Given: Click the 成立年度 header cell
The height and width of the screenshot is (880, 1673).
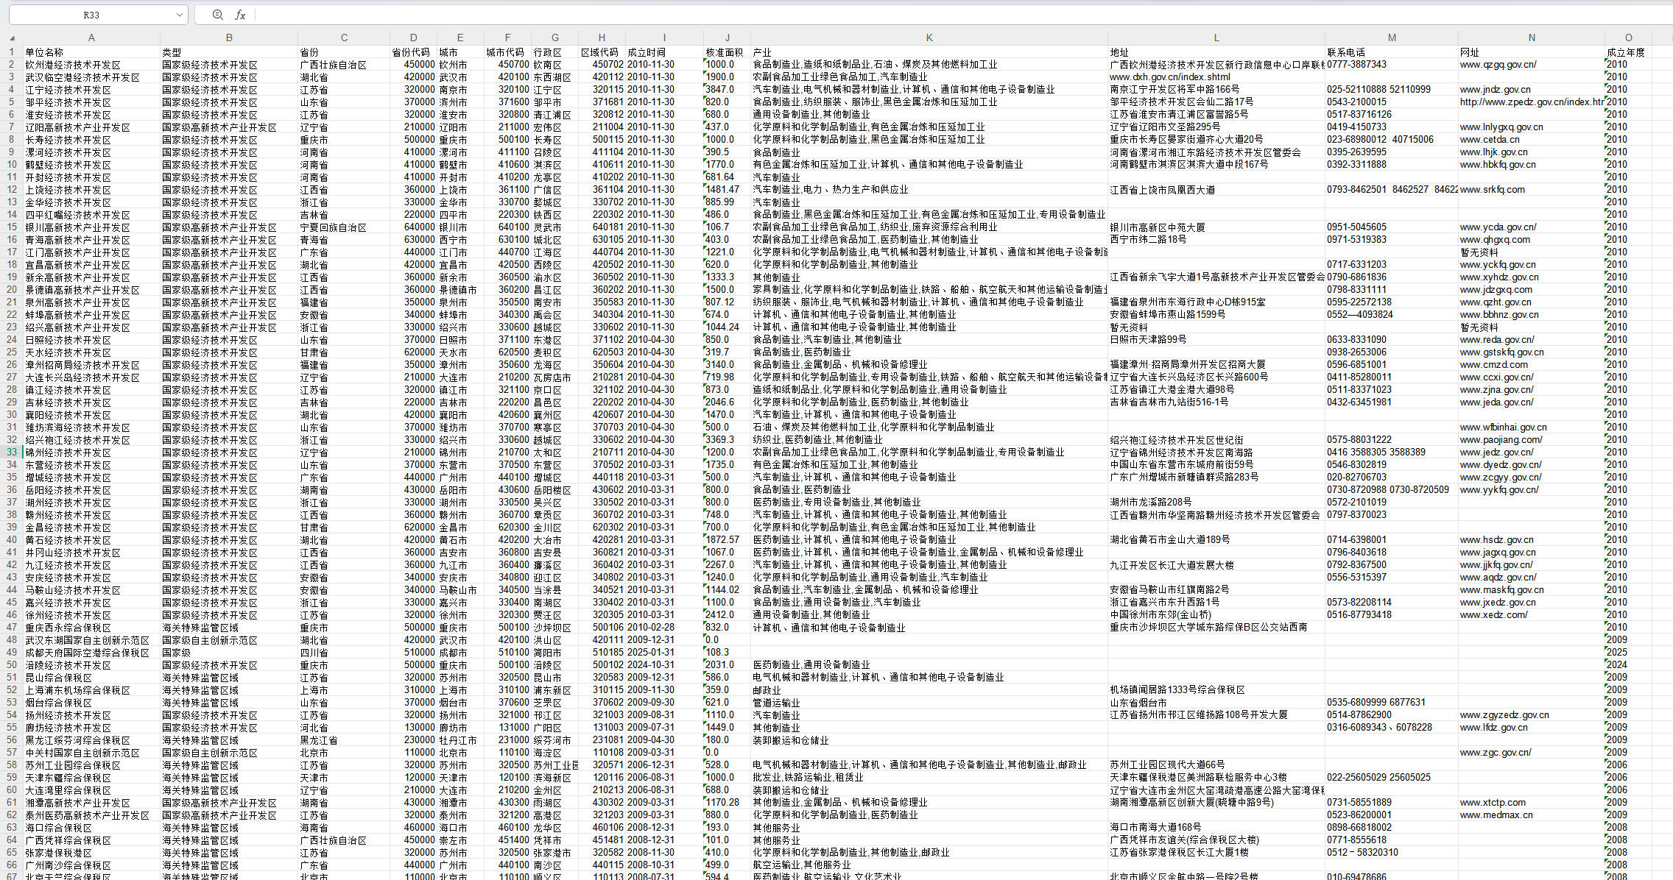Looking at the screenshot, I should click(1625, 52).
